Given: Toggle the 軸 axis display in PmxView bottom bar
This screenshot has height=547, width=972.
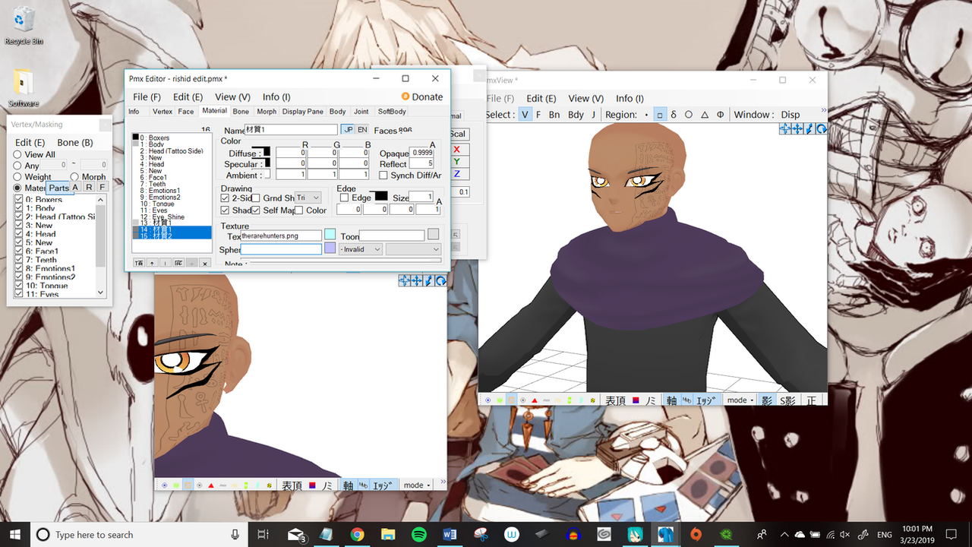Looking at the screenshot, I should point(671,400).
